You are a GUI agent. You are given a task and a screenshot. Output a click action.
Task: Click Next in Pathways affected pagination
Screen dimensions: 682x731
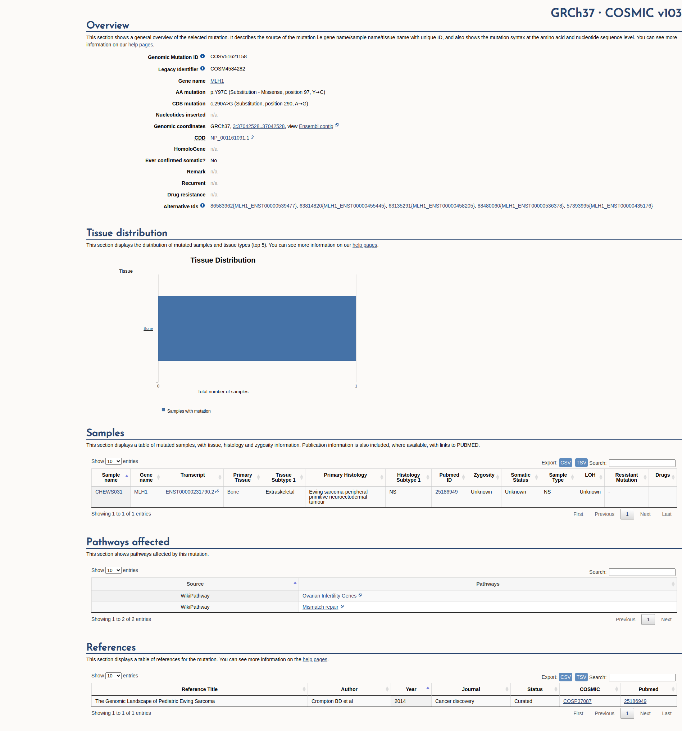click(666, 619)
